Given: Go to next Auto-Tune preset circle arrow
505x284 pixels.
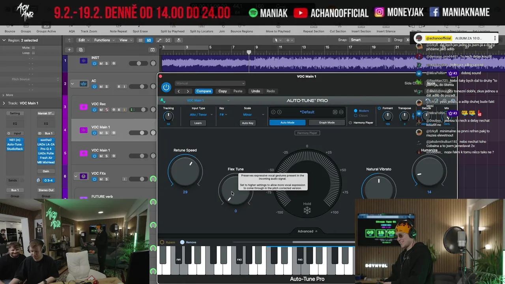Looking at the screenshot, I should pyautogui.click(x=279, y=112).
